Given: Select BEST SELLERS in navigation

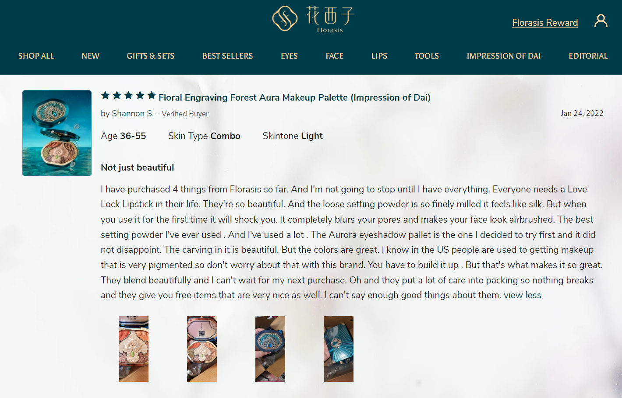Looking at the screenshot, I should click(x=228, y=56).
